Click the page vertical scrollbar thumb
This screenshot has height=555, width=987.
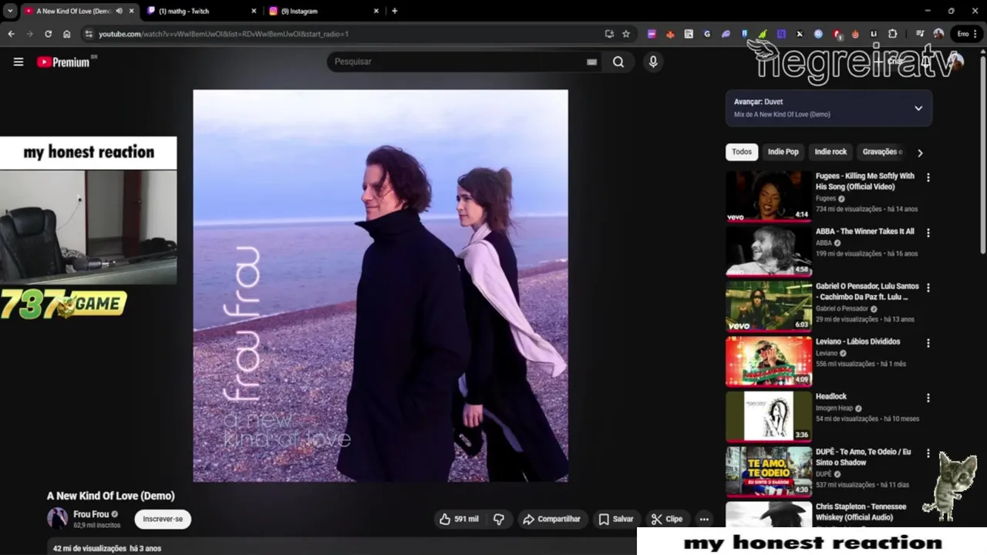click(982, 154)
